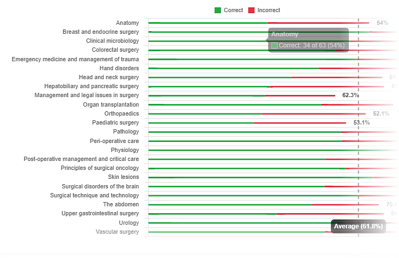Select green Hepatobiliary and pancreatic surgery bar
Image resolution: width=399 pixels, height=258 pixels.
point(209,87)
